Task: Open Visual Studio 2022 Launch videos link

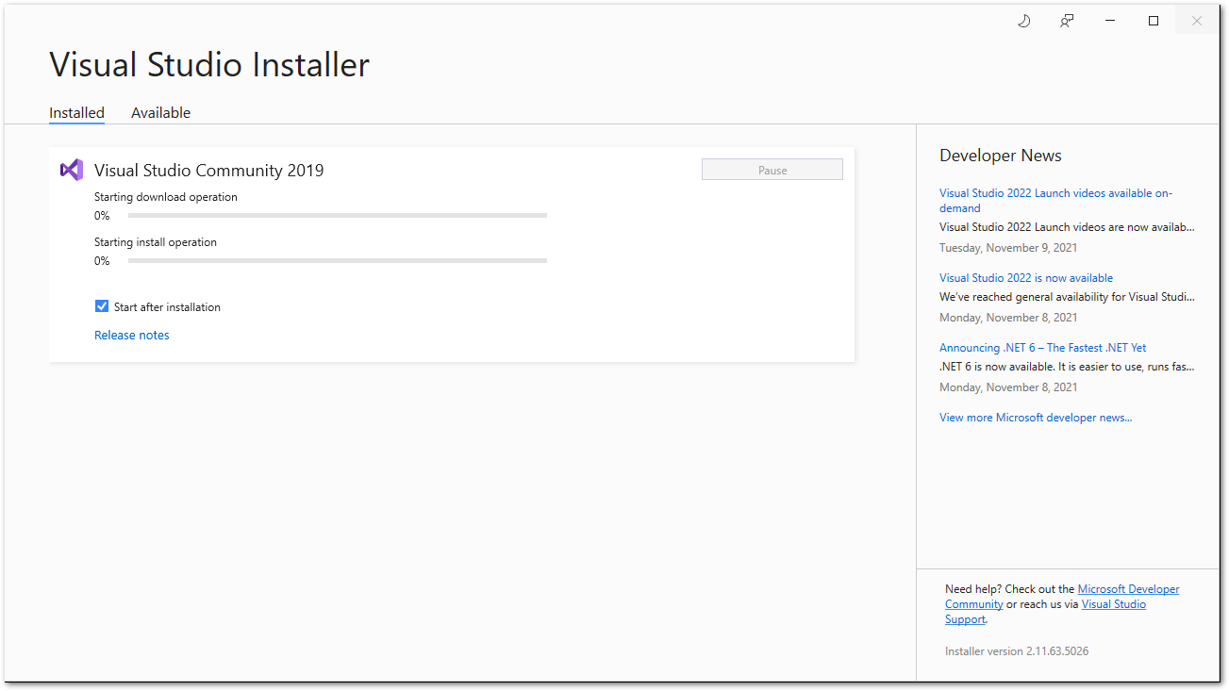Action: [1056, 201]
